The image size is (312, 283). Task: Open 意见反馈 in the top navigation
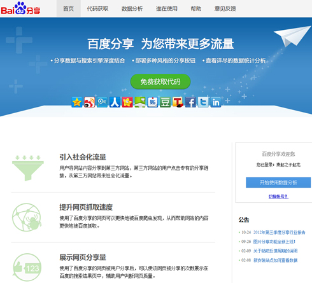click(225, 8)
